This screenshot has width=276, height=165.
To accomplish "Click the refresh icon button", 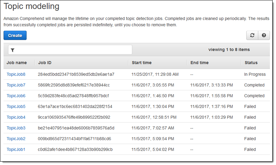I will [x=252, y=35].
